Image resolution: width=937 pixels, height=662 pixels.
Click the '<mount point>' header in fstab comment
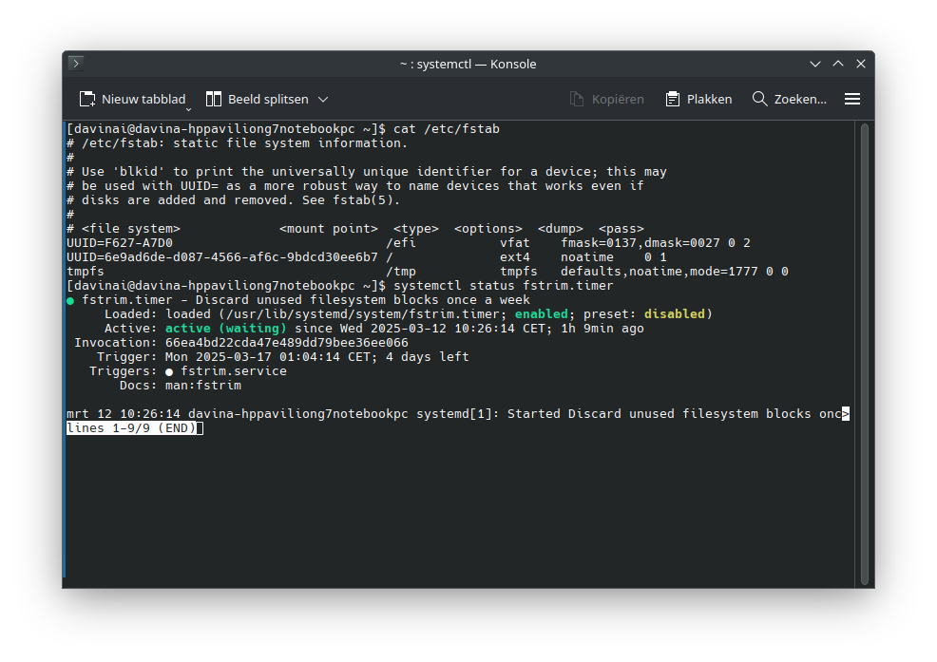329,229
